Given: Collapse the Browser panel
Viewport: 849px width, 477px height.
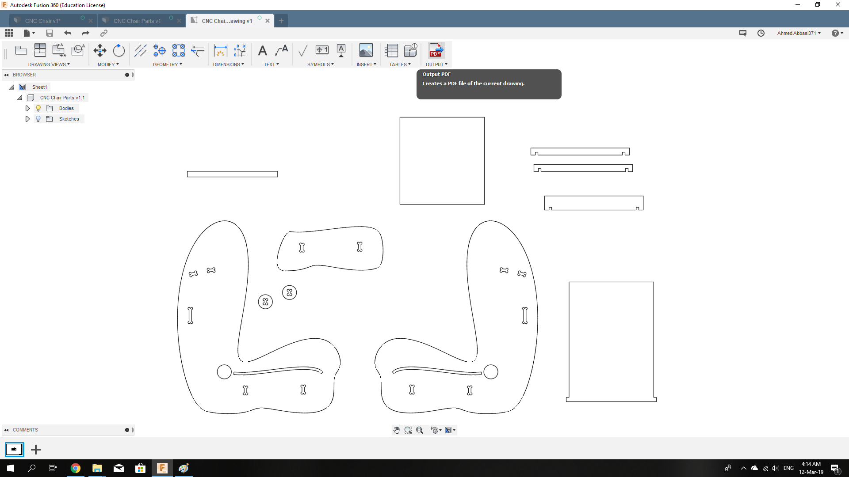Looking at the screenshot, I should click(6, 75).
